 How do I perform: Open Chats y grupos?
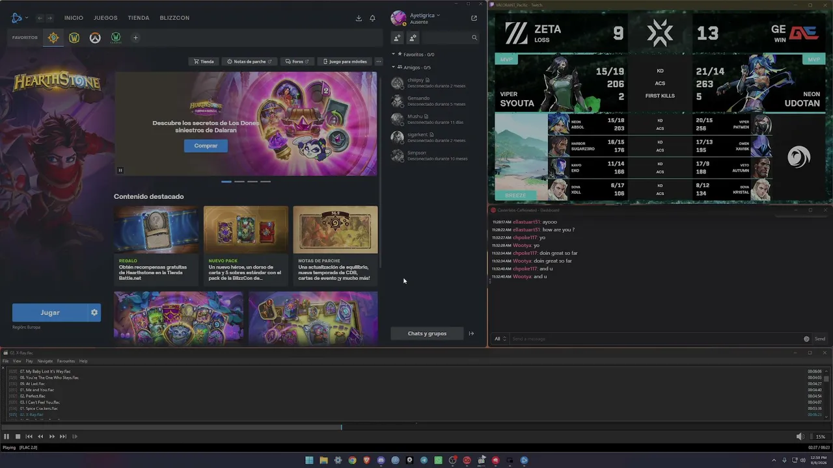[427, 333]
